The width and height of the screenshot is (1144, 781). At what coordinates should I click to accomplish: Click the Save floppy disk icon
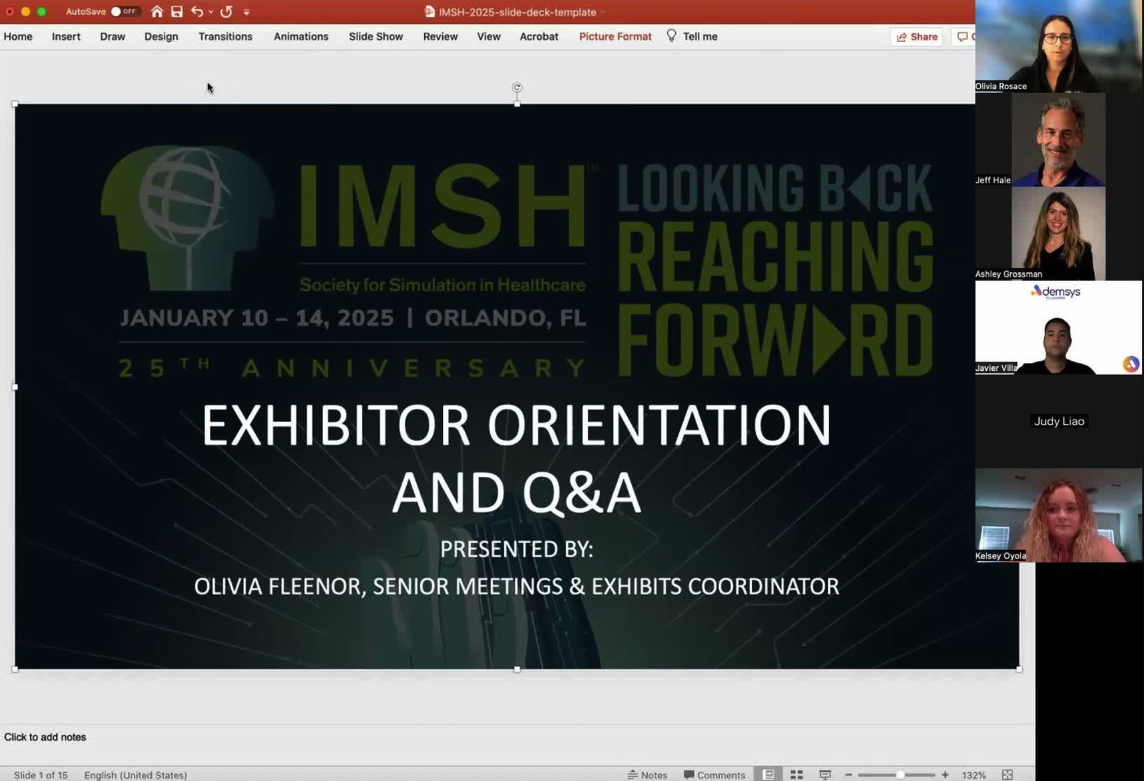tap(177, 11)
